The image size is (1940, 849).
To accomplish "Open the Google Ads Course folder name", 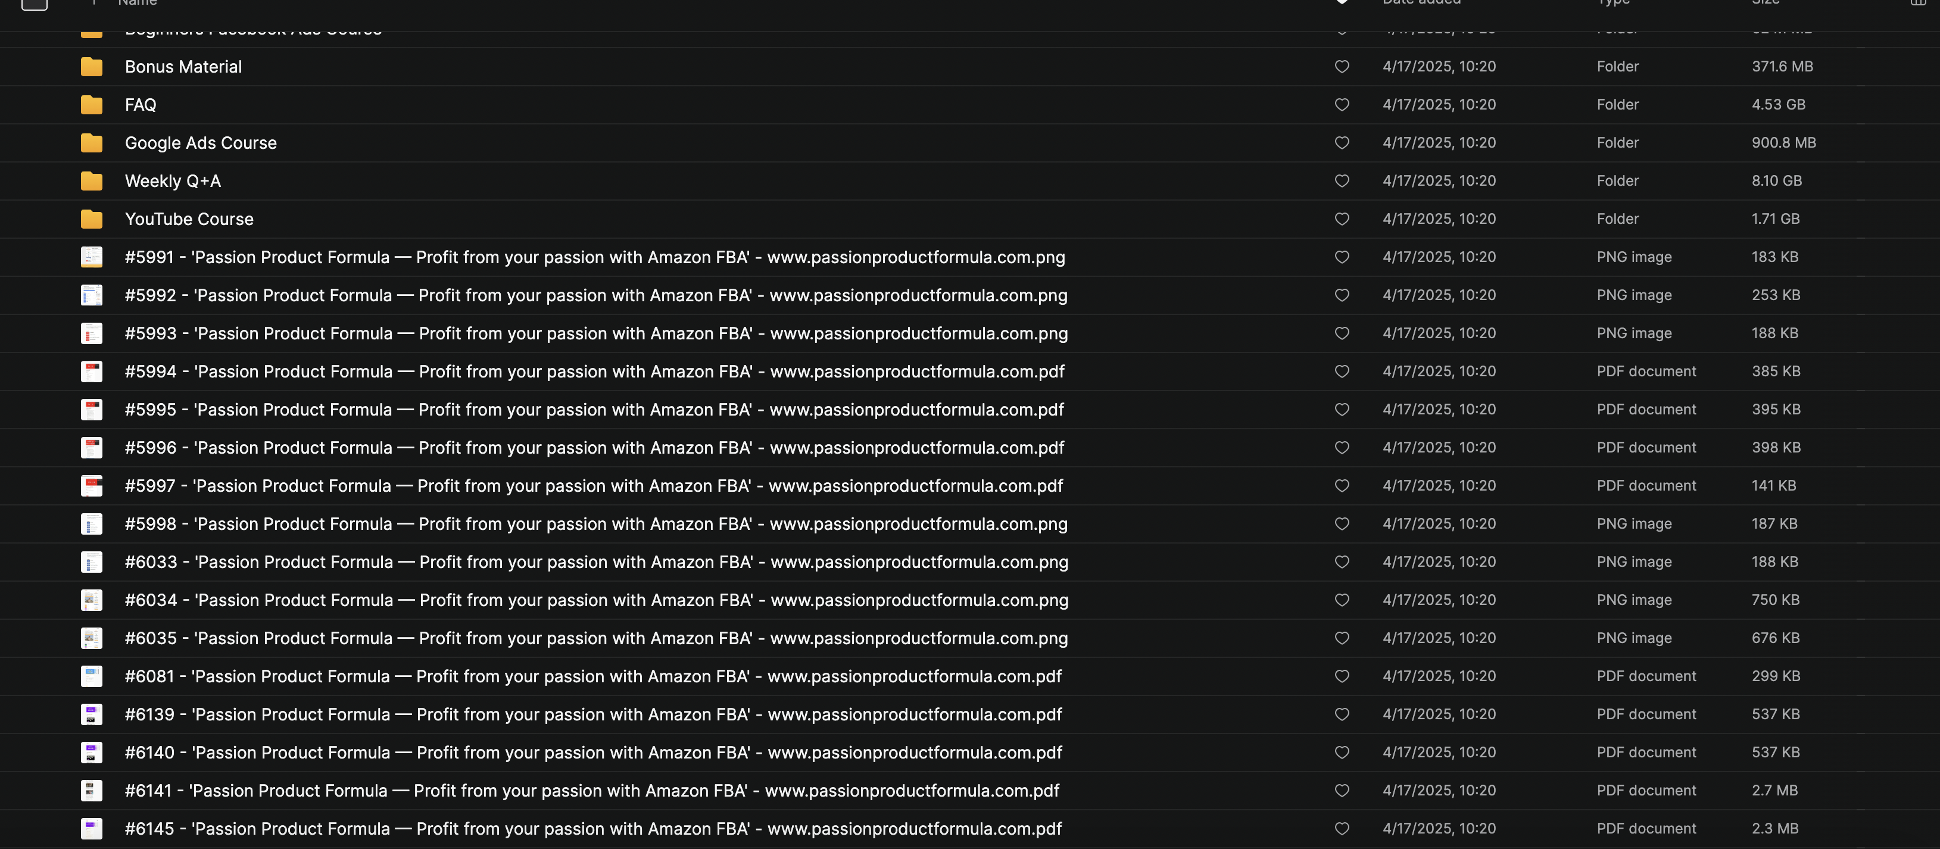I will [x=200, y=142].
